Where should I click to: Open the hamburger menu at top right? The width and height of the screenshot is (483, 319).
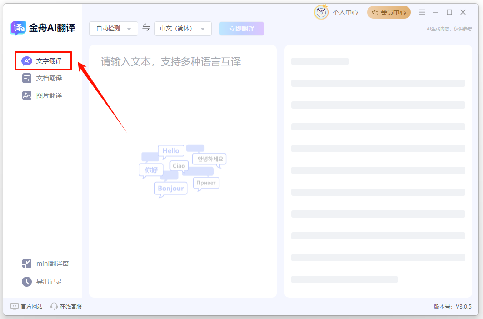pos(422,12)
